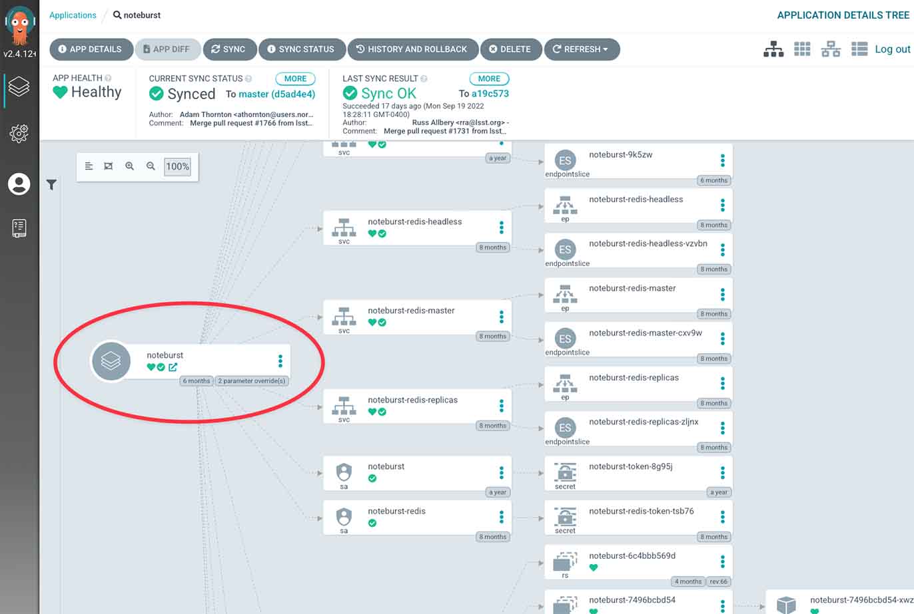This screenshot has width=914, height=614.
Task: Switch to the pods grid view
Action: 802,49
